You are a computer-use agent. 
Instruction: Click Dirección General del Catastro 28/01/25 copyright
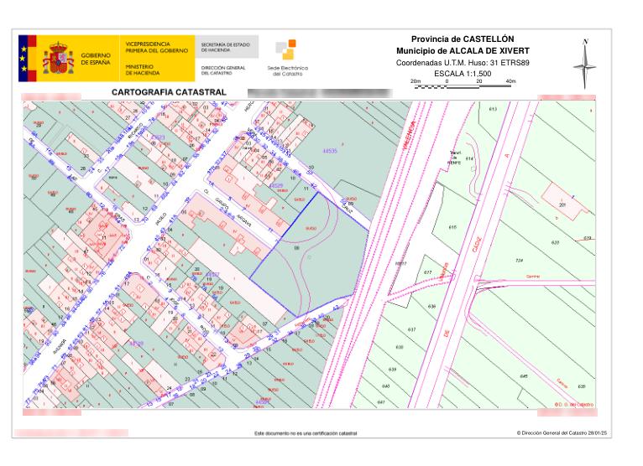[562, 432]
